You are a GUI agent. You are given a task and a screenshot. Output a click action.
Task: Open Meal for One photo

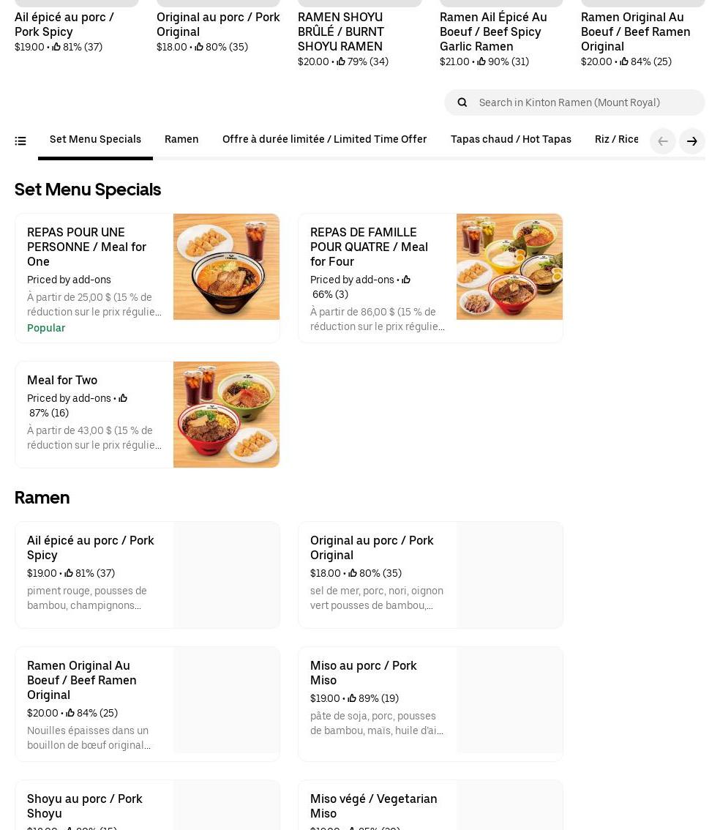click(226, 266)
